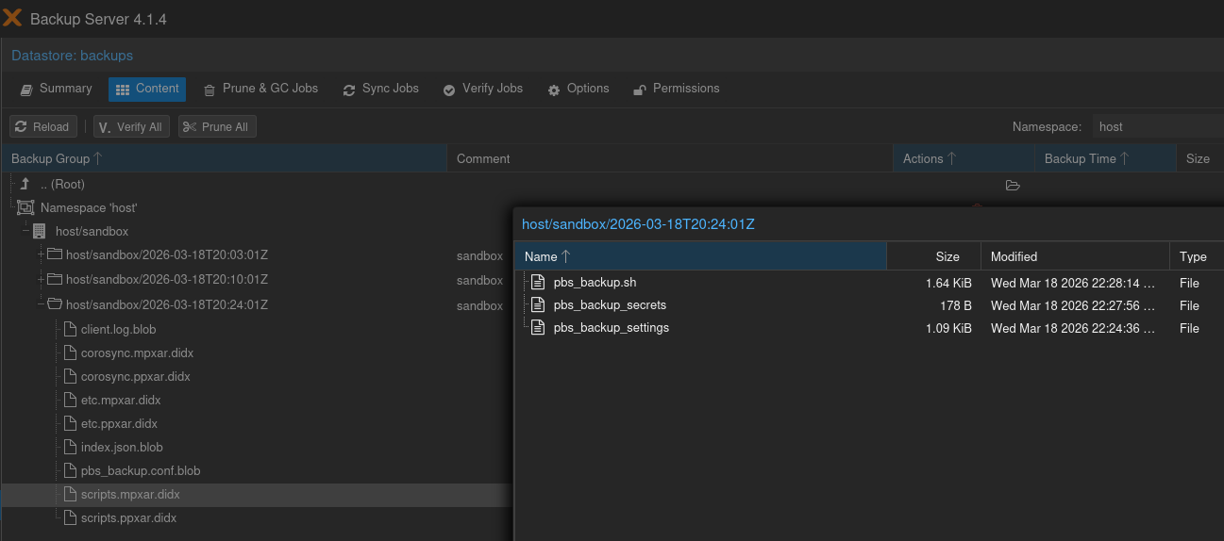This screenshot has height=541, width=1224.
Task: Click the Proxmox logo in the header
Action: tap(12, 19)
